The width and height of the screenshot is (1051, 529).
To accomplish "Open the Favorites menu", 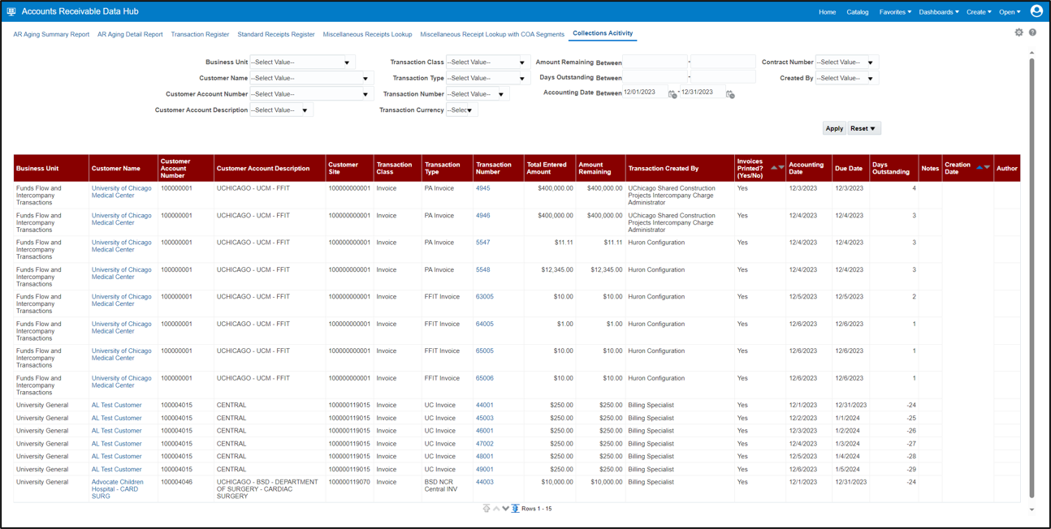I will tap(895, 12).
